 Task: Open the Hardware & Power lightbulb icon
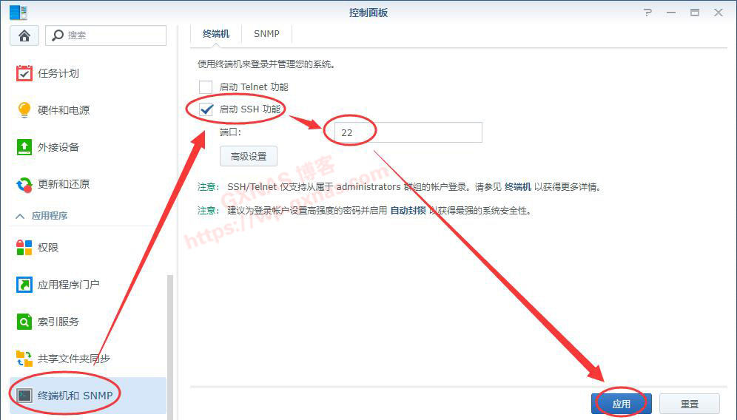tap(24, 110)
